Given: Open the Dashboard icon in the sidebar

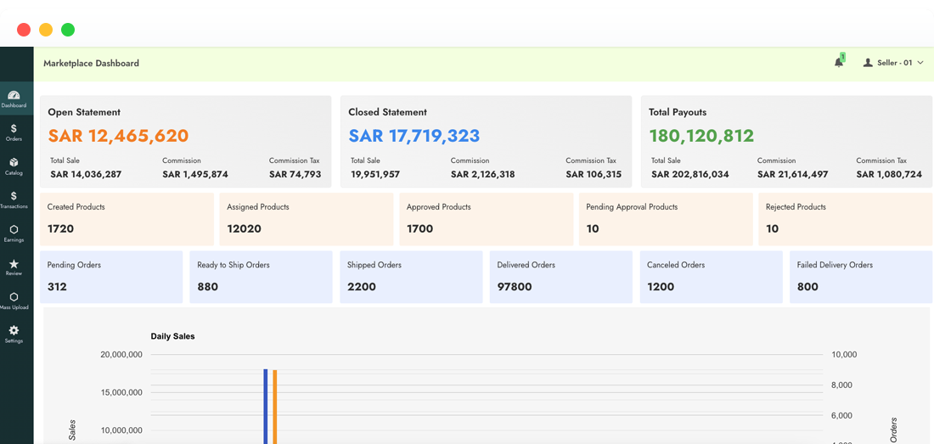Looking at the screenshot, I should (14, 95).
